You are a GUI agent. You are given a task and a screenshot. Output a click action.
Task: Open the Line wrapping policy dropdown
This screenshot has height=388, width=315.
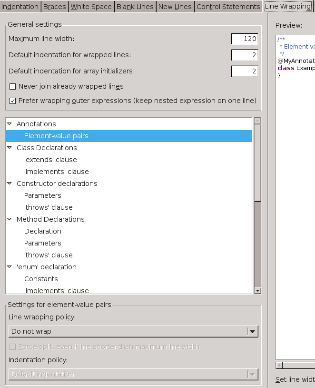click(x=252, y=332)
